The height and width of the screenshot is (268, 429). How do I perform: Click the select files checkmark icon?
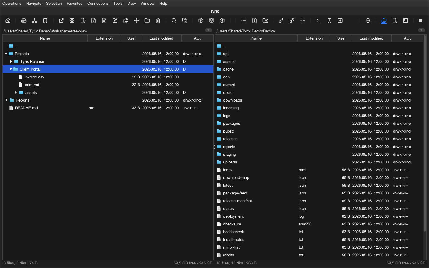pyautogui.click(x=185, y=21)
